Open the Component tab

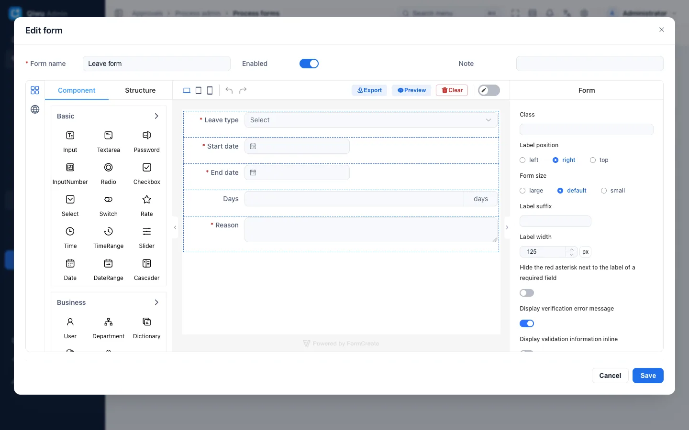click(77, 90)
